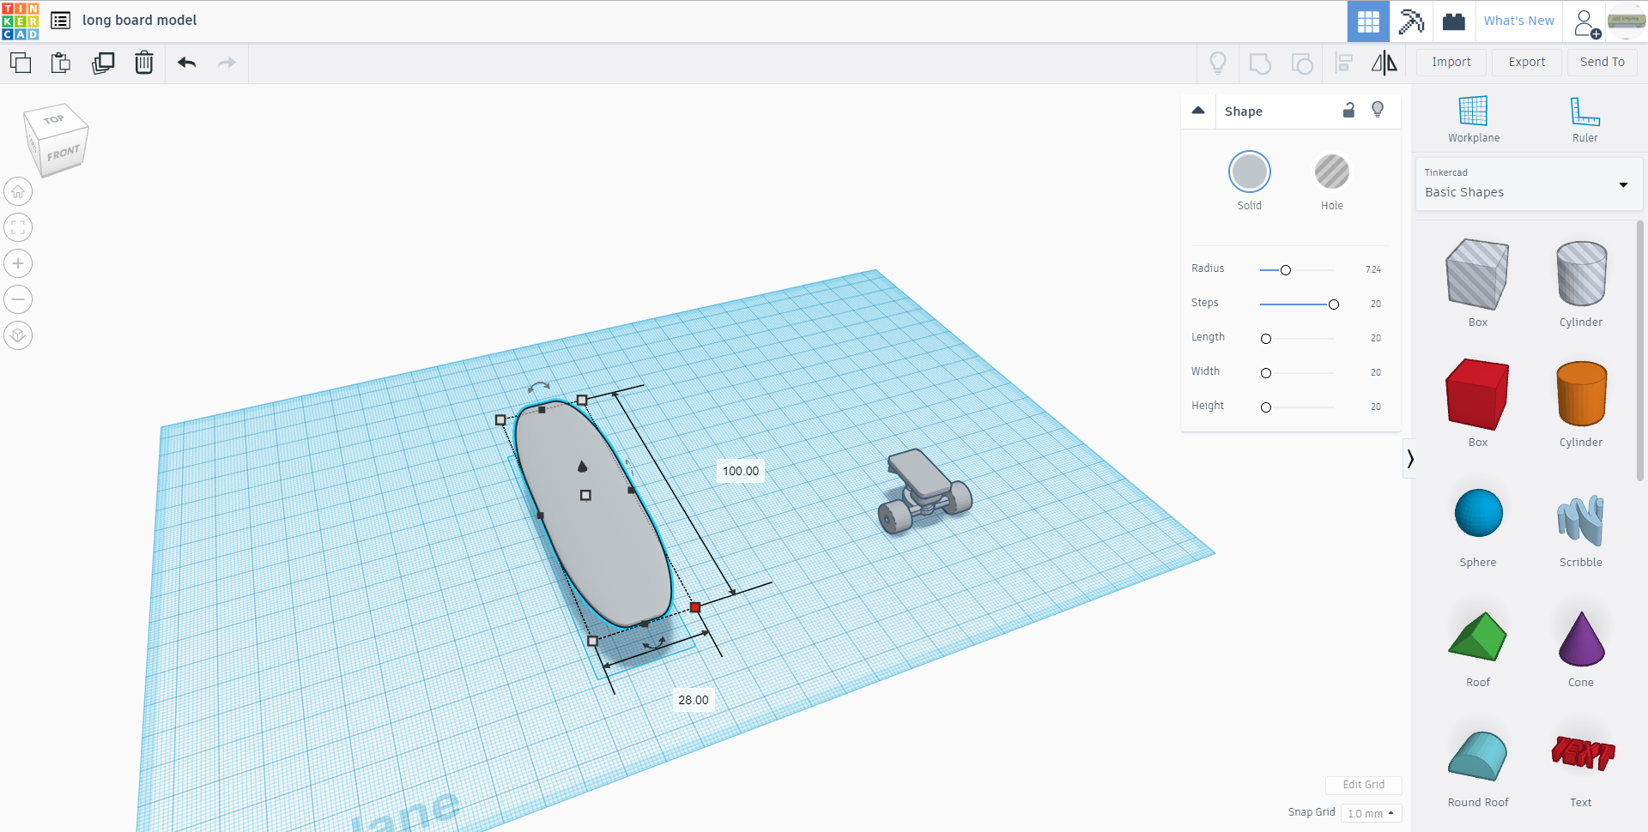Click the Import button

click(x=1451, y=62)
